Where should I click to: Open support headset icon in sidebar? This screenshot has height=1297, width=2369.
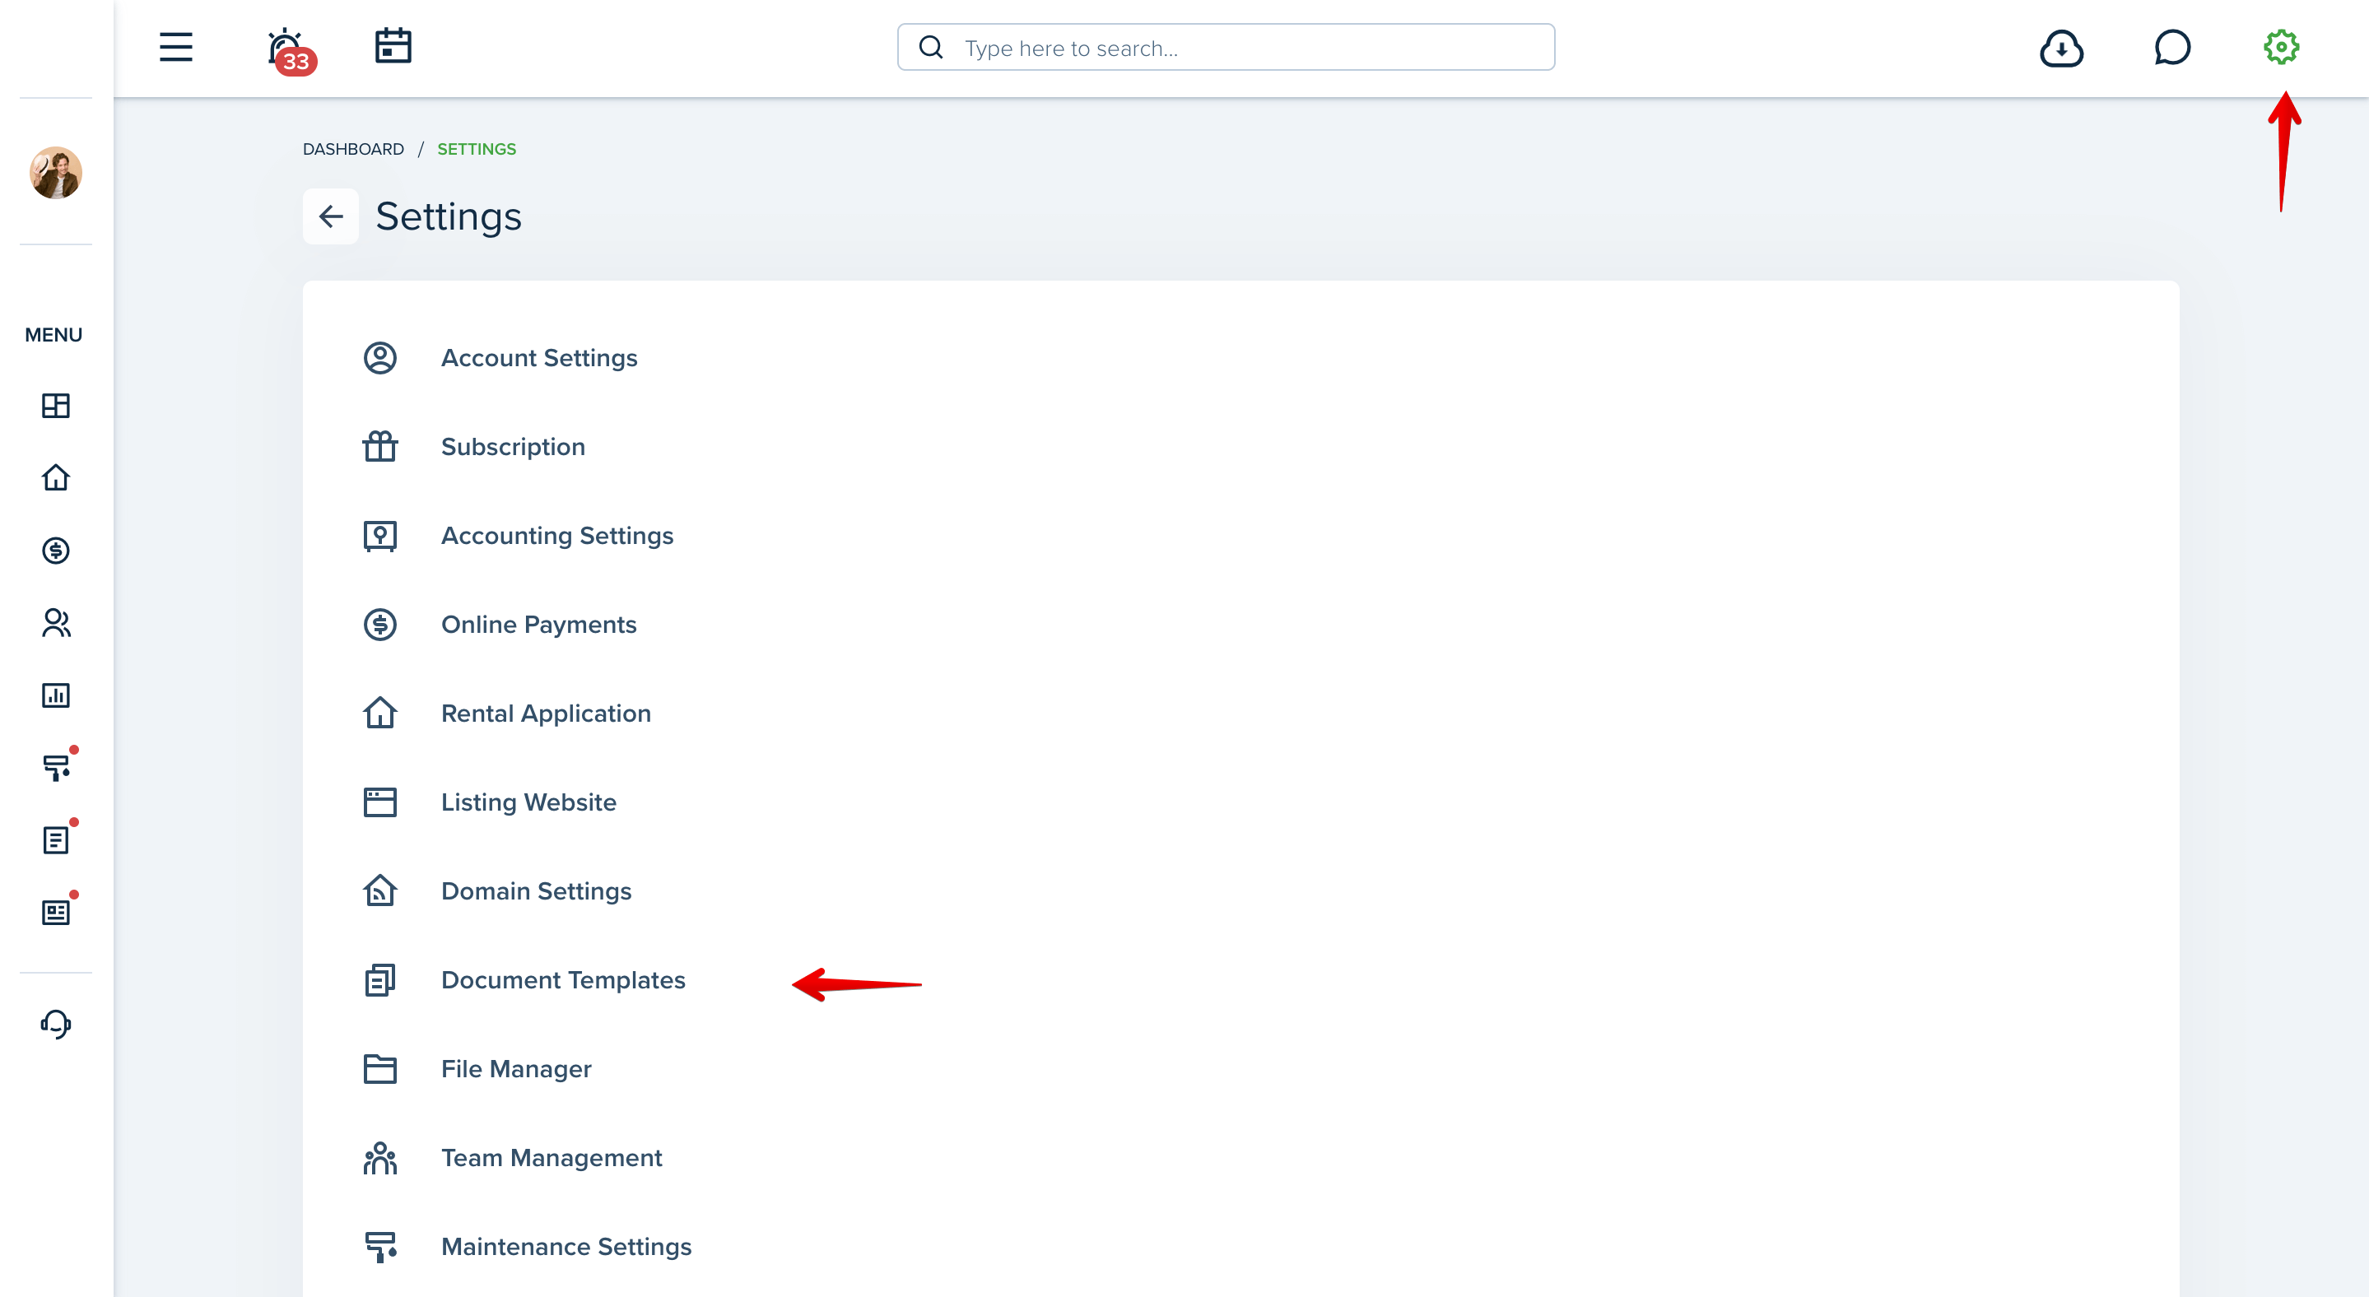(x=55, y=1024)
